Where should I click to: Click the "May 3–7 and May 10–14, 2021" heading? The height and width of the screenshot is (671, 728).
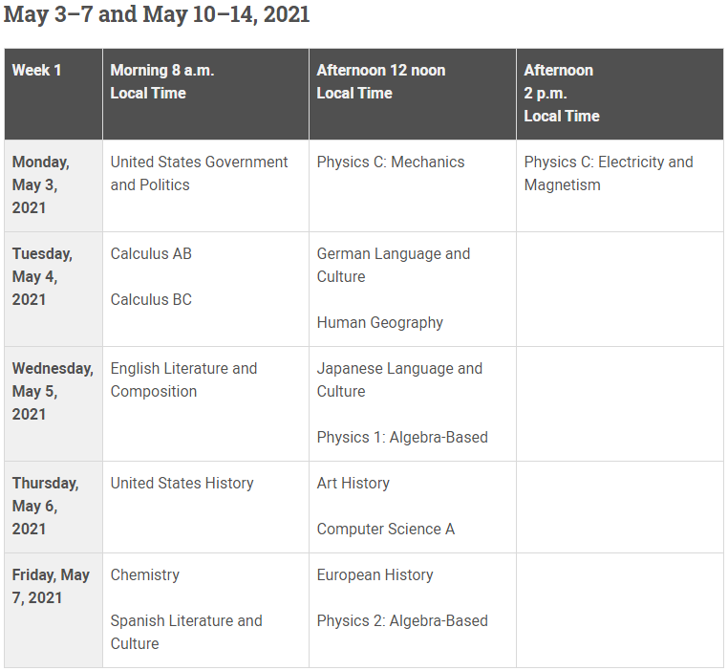157,15
